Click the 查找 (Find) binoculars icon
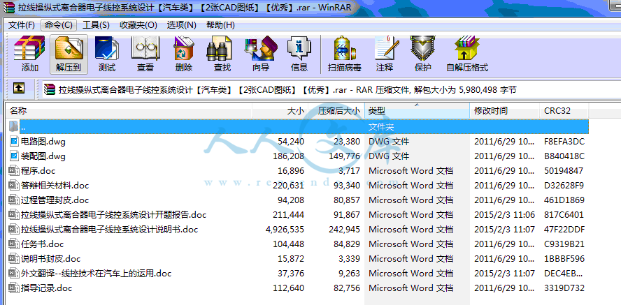Screen dimensions: 621x305 [x=219, y=48]
